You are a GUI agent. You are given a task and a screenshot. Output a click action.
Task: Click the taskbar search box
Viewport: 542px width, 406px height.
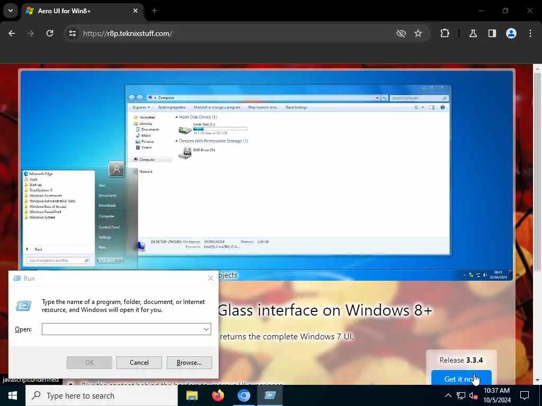(x=102, y=395)
